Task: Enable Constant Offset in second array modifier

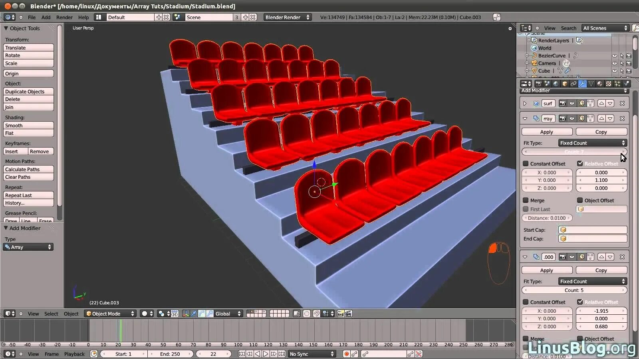Action: pyautogui.click(x=526, y=302)
